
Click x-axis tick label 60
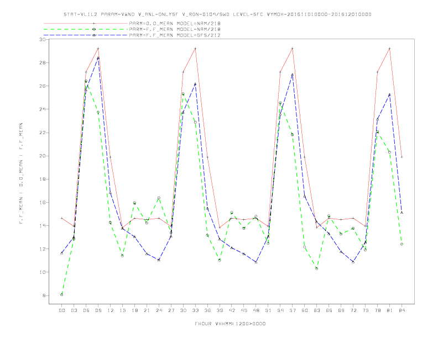click(305, 310)
